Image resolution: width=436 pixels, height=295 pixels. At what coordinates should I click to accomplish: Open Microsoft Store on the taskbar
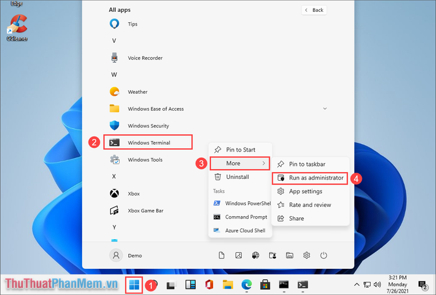[265, 284]
